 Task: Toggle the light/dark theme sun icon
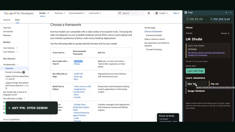(149, 13)
